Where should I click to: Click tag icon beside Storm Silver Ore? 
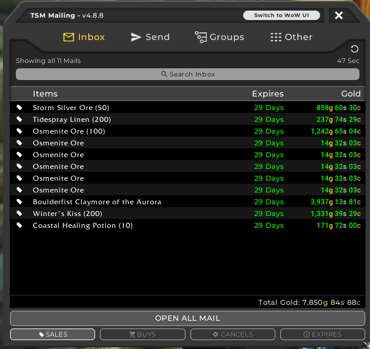tap(19, 108)
